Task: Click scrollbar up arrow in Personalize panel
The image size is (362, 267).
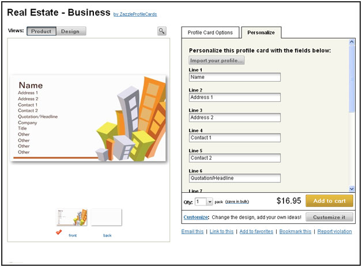Action: coord(352,41)
